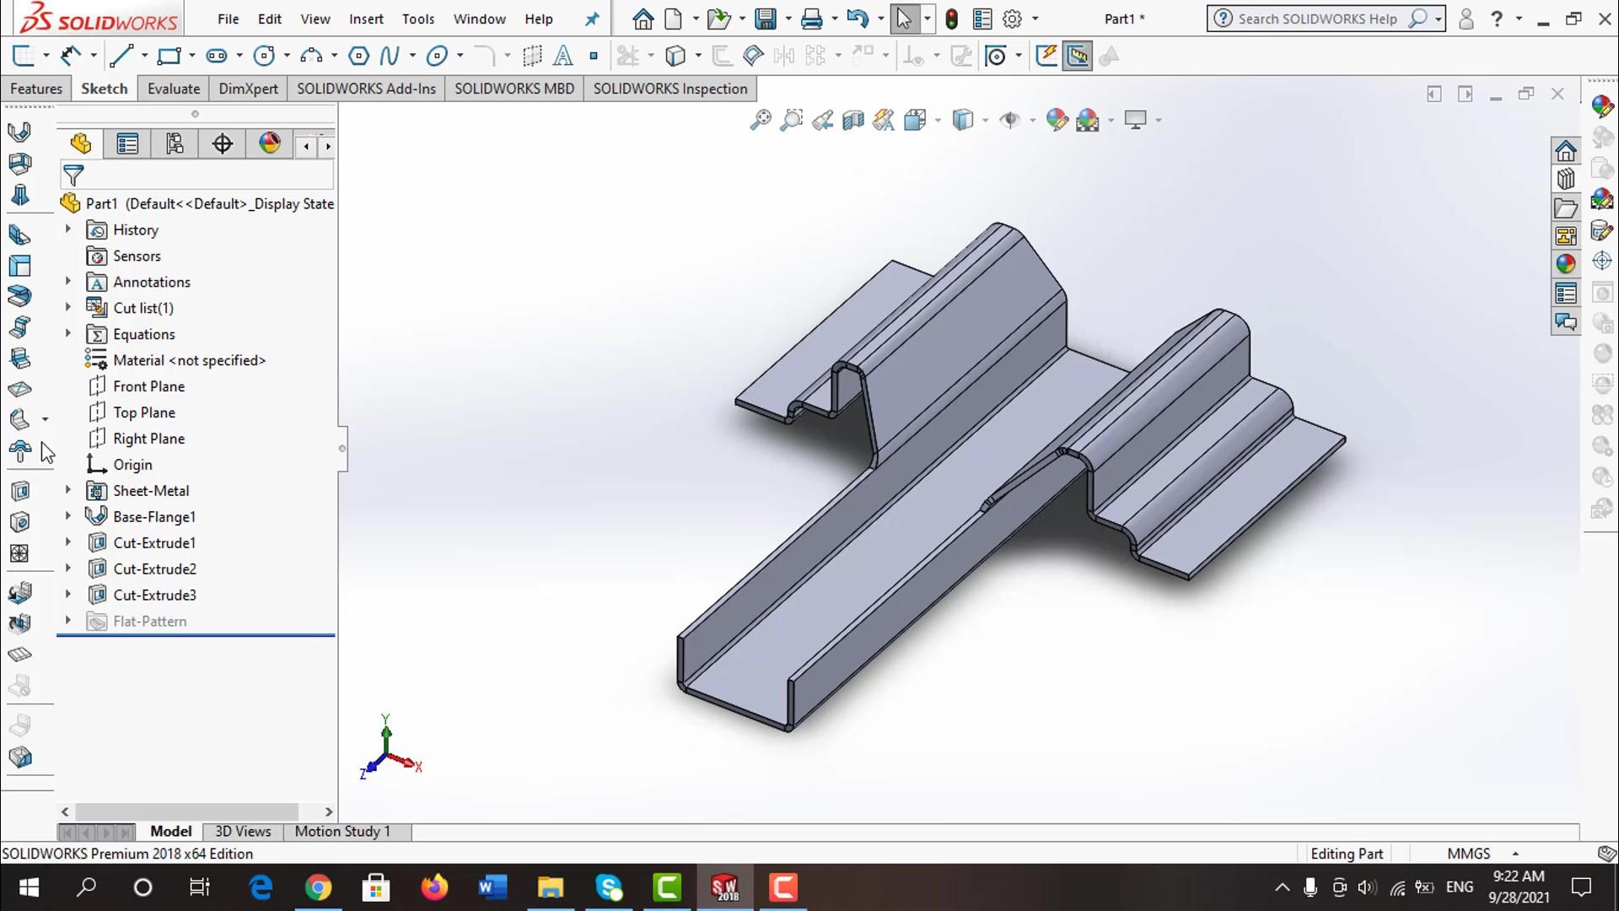Select the Line sketch tool

tap(121, 56)
